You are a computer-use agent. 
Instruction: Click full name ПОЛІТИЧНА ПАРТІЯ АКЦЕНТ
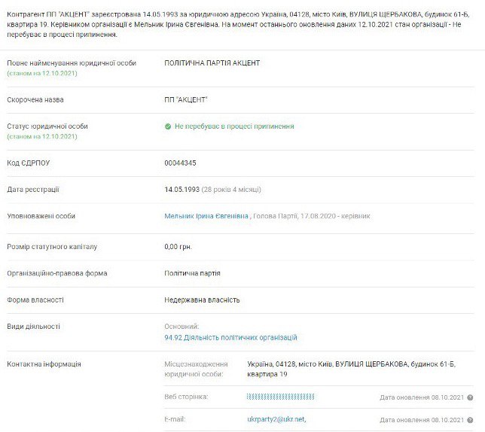pos(216,64)
